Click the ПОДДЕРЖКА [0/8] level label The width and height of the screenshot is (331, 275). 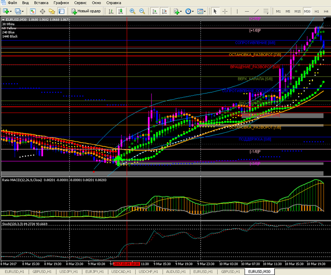click(255, 139)
